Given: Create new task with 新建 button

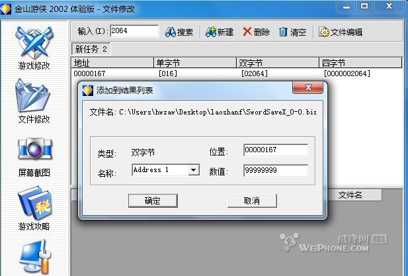Looking at the screenshot, I should (220, 32).
